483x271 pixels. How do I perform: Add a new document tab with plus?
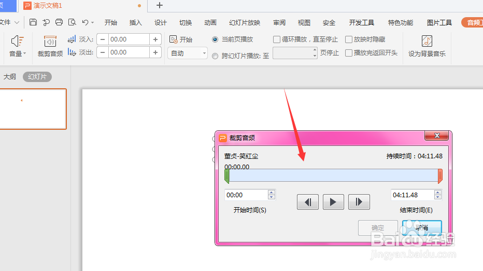tap(160, 5)
